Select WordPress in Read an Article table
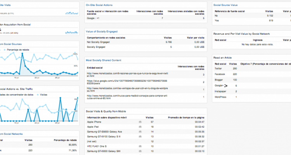 (220, 97)
